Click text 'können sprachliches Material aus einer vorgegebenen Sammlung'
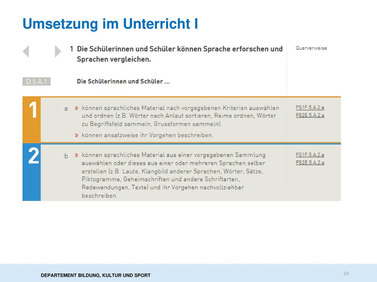The height and width of the screenshot is (282, 377). pyautogui.click(x=174, y=155)
